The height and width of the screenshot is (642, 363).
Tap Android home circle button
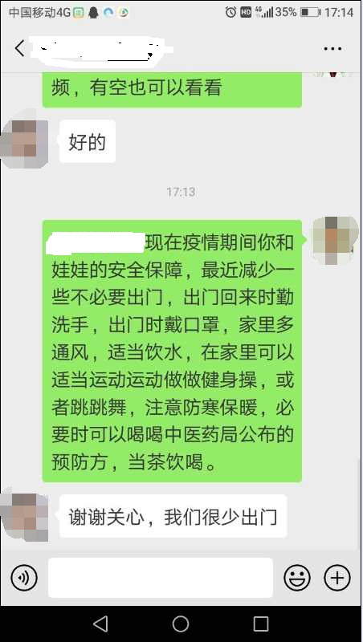point(181,624)
